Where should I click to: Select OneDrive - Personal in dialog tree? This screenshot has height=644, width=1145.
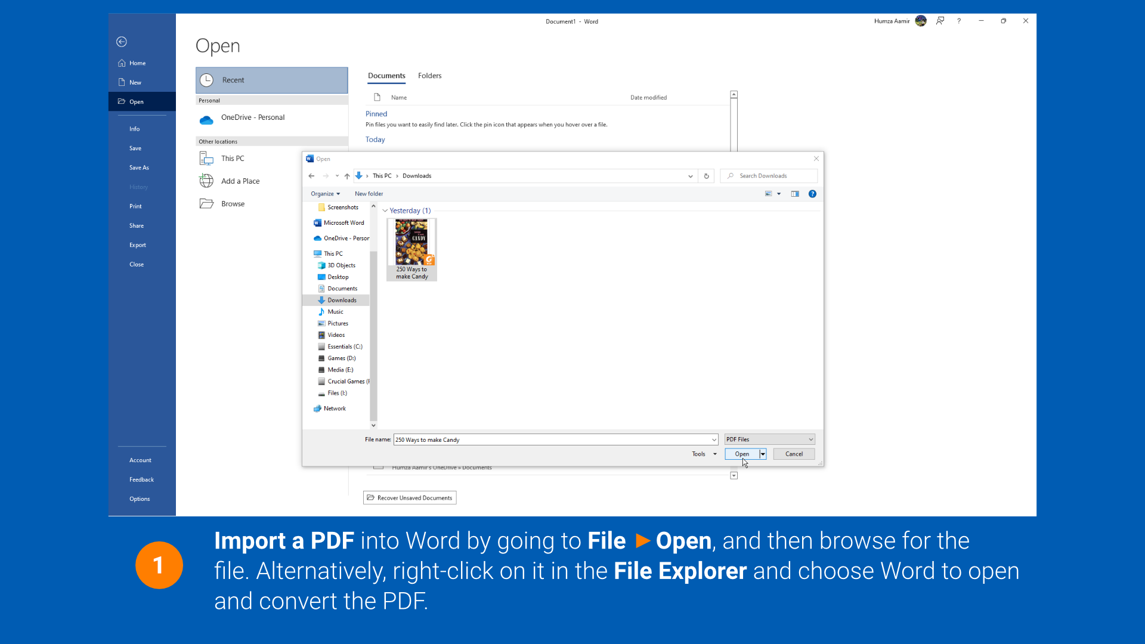[341, 239]
